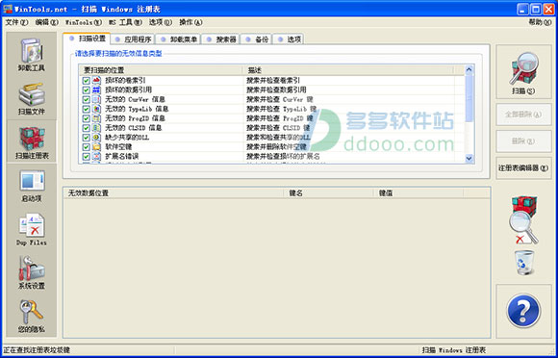Toggle the 无效的 CLSID 信息 checkbox
The height and width of the screenshot is (358, 558).
click(x=86, y=128)
